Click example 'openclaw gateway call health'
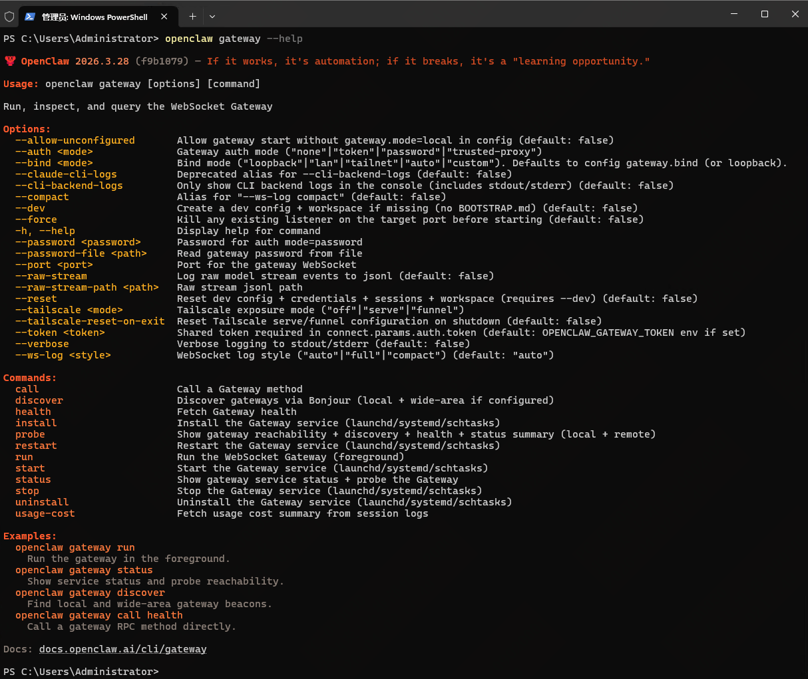 99,615
